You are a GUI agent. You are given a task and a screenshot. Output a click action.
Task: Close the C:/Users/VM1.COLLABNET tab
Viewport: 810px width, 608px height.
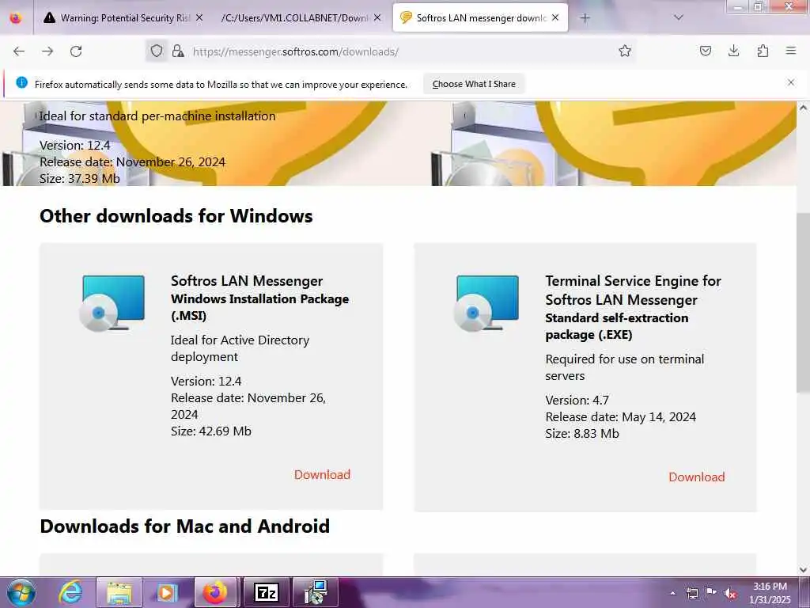coord(377,18)
